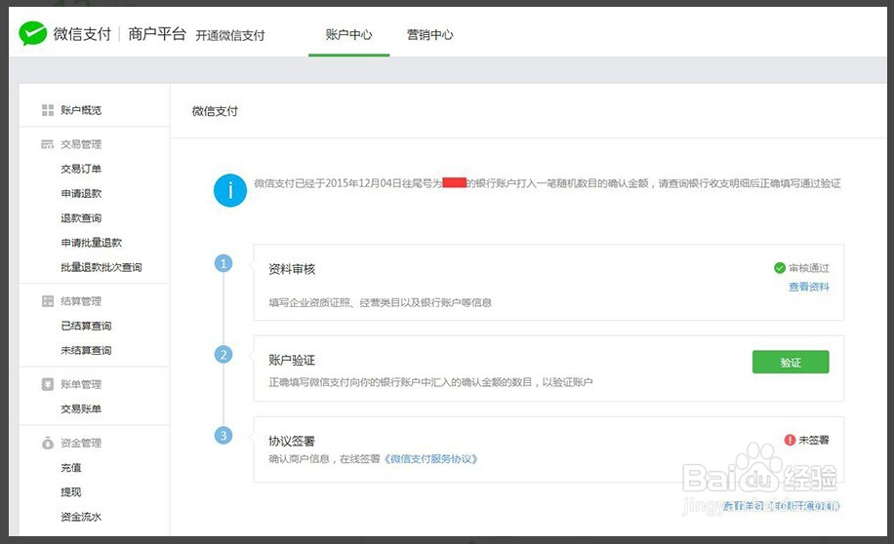Click the step 1 circle marker
The width and height of the screenshot is (894, 544).
[223, 263]
